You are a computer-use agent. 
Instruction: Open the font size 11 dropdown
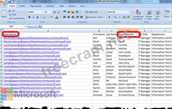pos(51,12)
